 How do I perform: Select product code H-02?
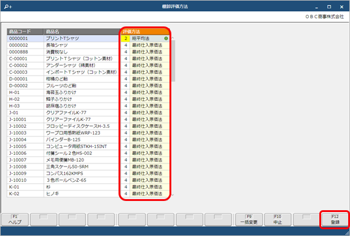[x=14, y=99]
